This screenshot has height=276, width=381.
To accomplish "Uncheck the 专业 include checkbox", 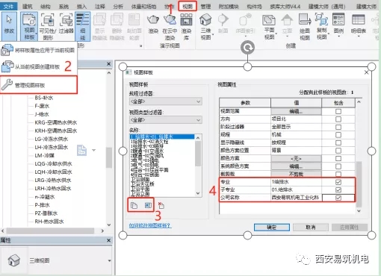I will pos(338,182).
